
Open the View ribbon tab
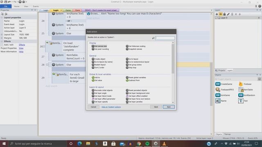[26, 7]
